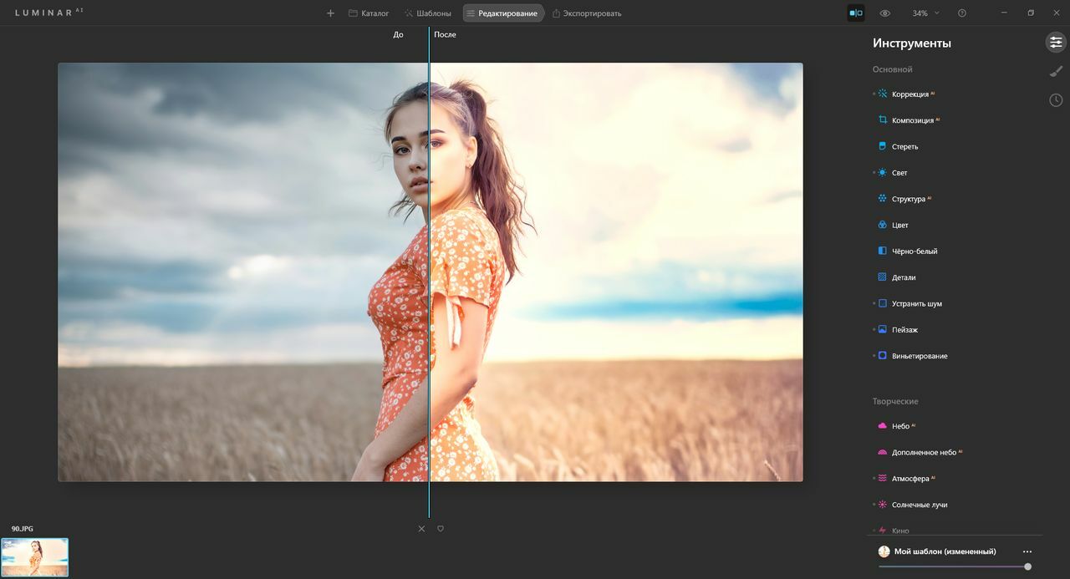The width and height of the screenshot is (1070, 579).
Task: Open the Мой шаблон three-dots menu
Action: click(1027, 551)
